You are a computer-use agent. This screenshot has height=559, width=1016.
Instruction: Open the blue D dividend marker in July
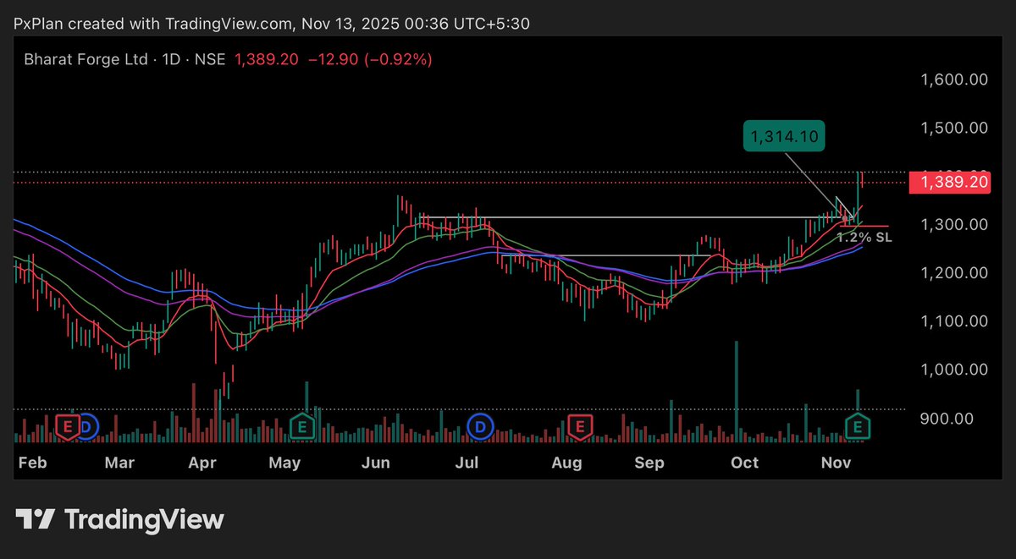pos(481,426)
